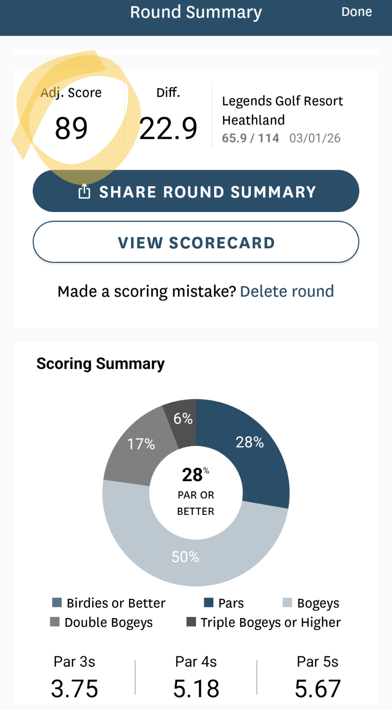This screenshot has height=710, width=392.
Task: Tap the share icon on Share Round Summary
Action: tap(84, 192)
